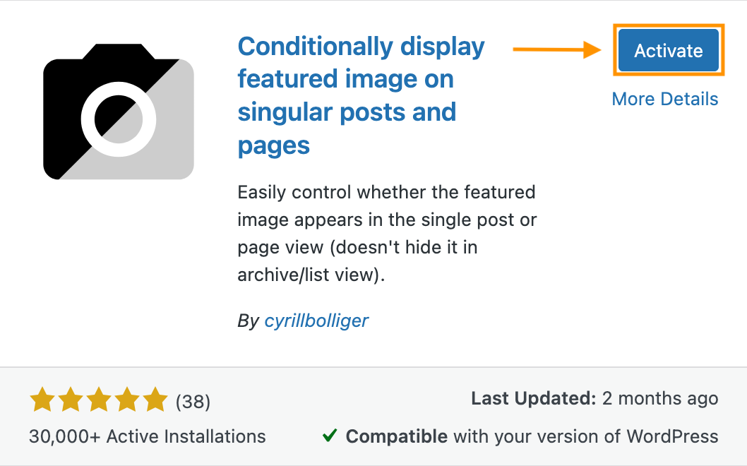Click the first gold rating star
Viewport: 747px width, 466px height.
coord(43,401)
